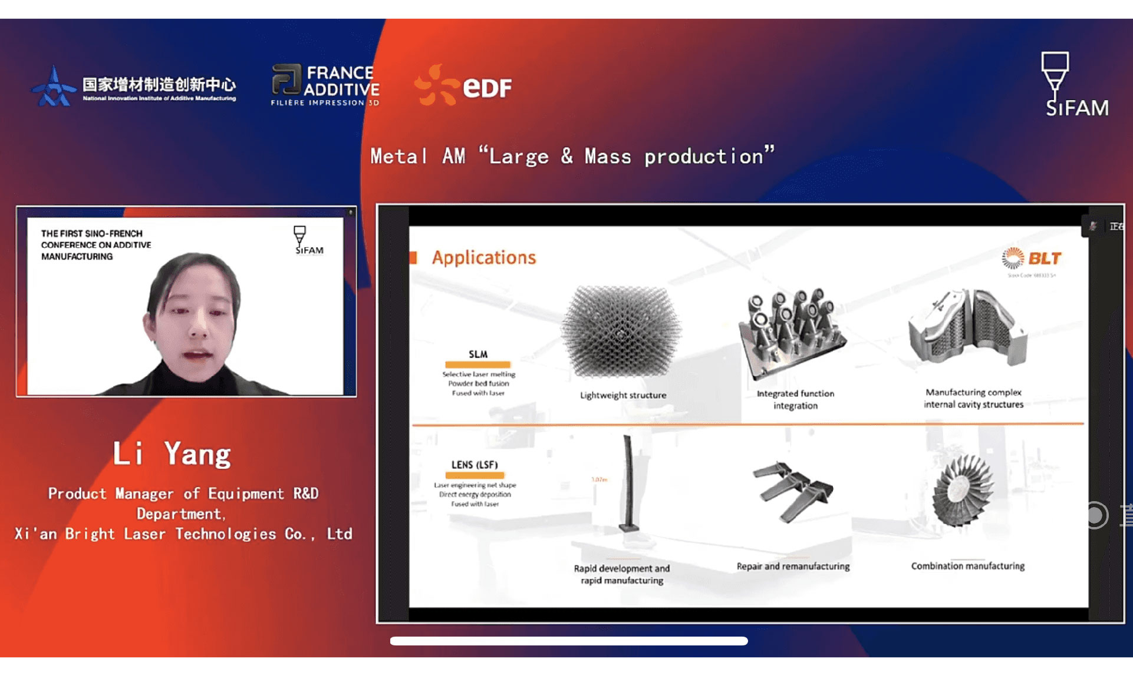
Task: Click the BLT logo on the slide
Action: pyautogui.click(x=1032, y=258)
